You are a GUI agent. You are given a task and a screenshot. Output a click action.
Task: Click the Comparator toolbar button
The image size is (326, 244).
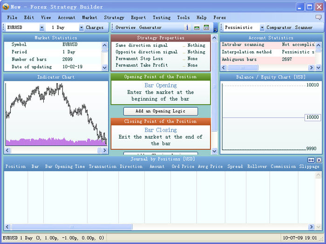[x=279, y=27]
